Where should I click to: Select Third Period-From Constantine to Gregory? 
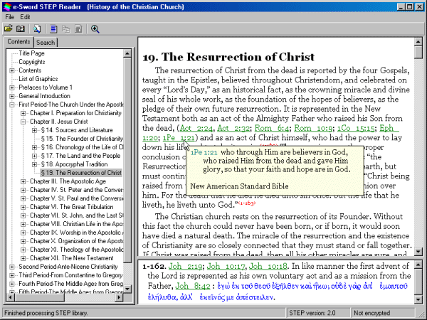click(70, 275)
